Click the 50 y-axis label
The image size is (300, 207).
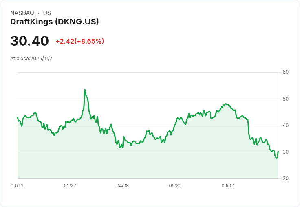[x=285, y=99]
